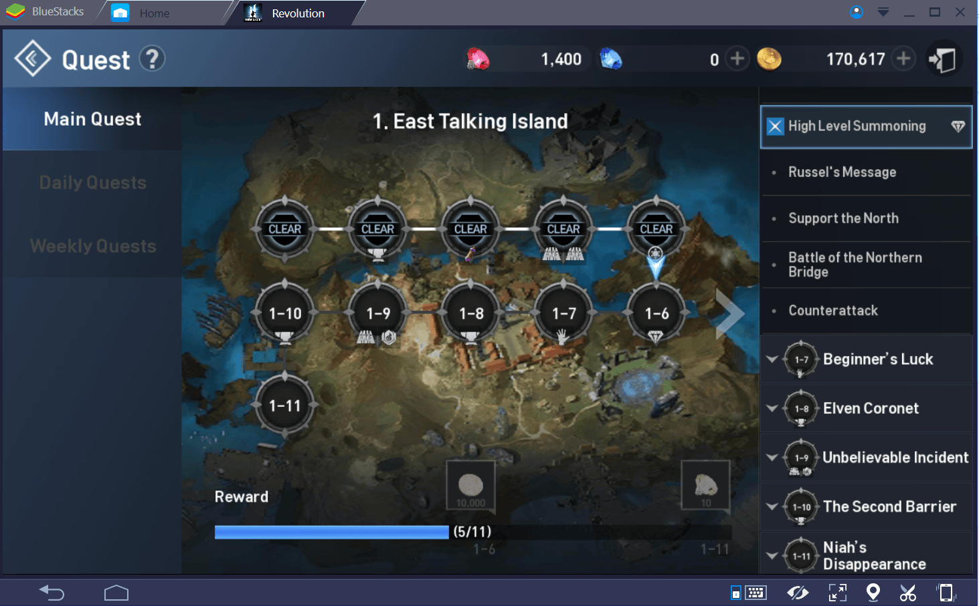Click the 10 reward box at 1-11
The height and width of the screenshot is (606, 979).
[x=705, y=486]
